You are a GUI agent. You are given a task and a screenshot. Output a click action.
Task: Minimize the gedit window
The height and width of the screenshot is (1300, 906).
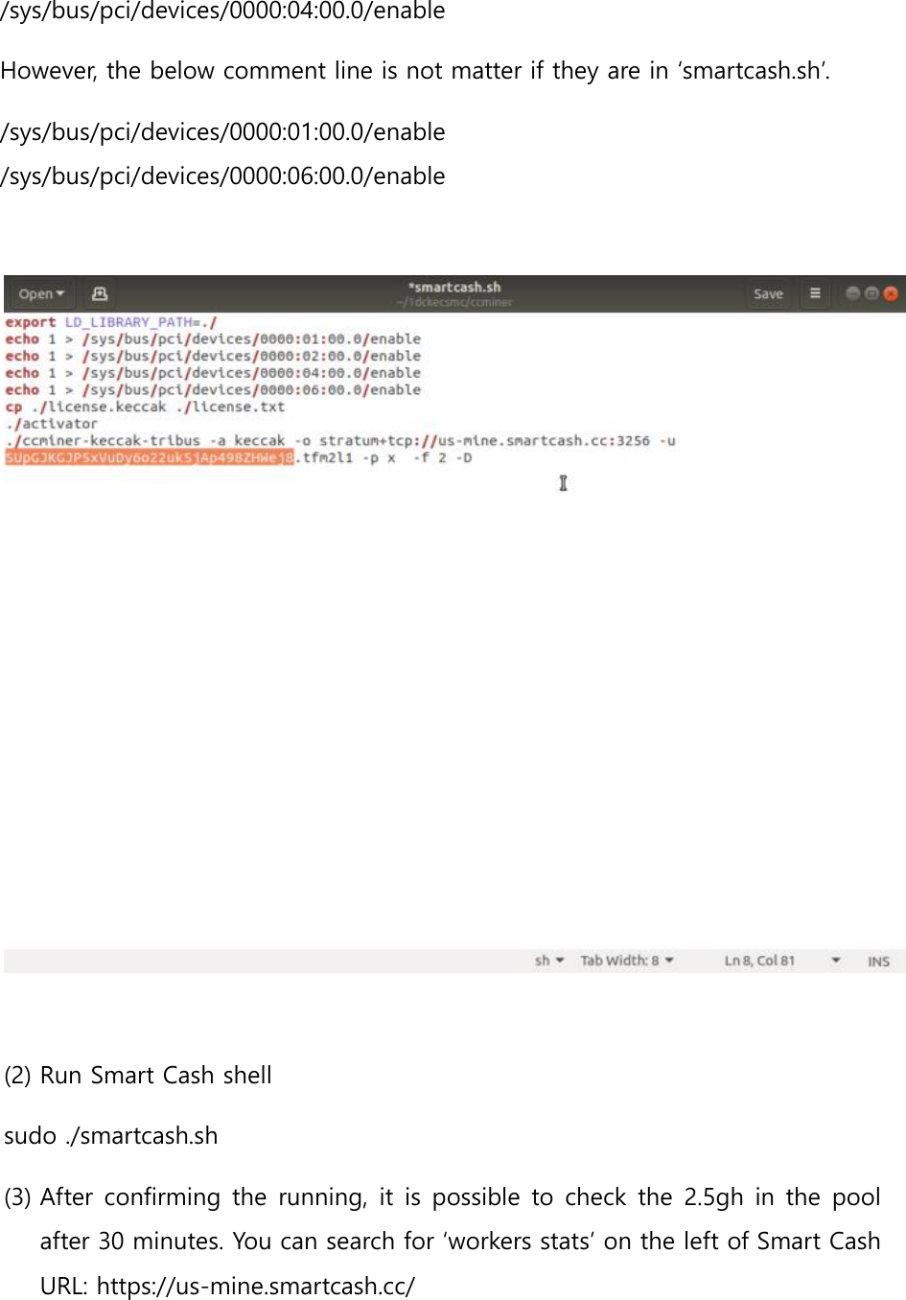point(852,293)
